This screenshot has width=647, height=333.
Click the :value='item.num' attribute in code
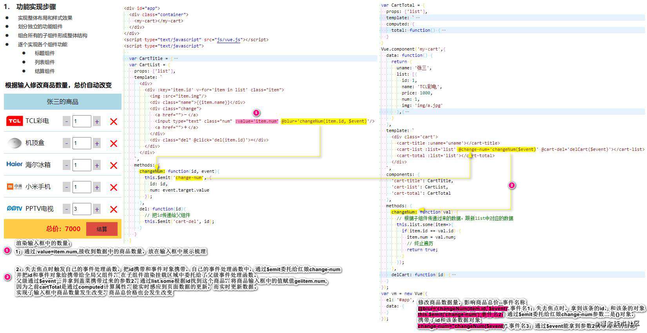pyautogui.click(x=257, y=121)
